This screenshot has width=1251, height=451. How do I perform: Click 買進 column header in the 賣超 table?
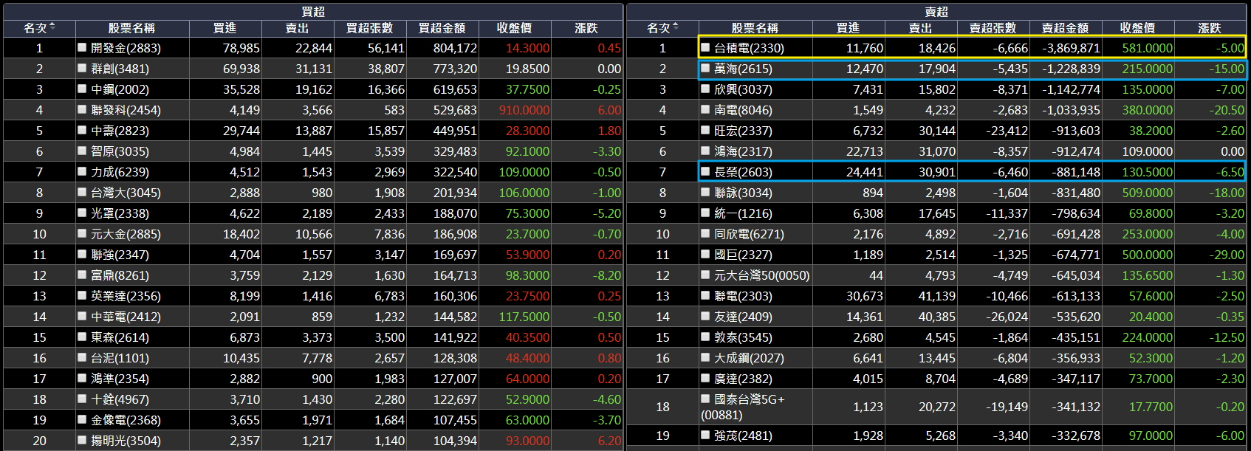coord(848,28)
